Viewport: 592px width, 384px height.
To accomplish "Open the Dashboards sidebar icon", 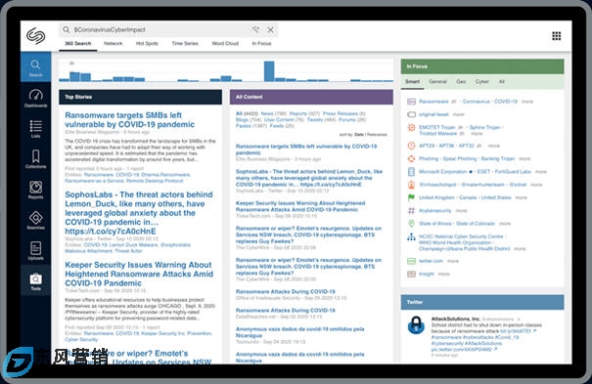I will pos(35,99).
